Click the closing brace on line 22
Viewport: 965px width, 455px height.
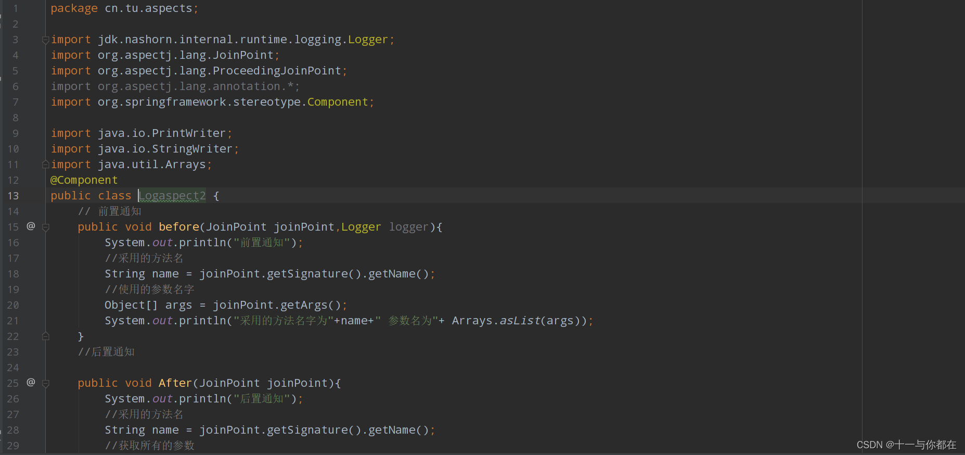[x=81, y=336]
